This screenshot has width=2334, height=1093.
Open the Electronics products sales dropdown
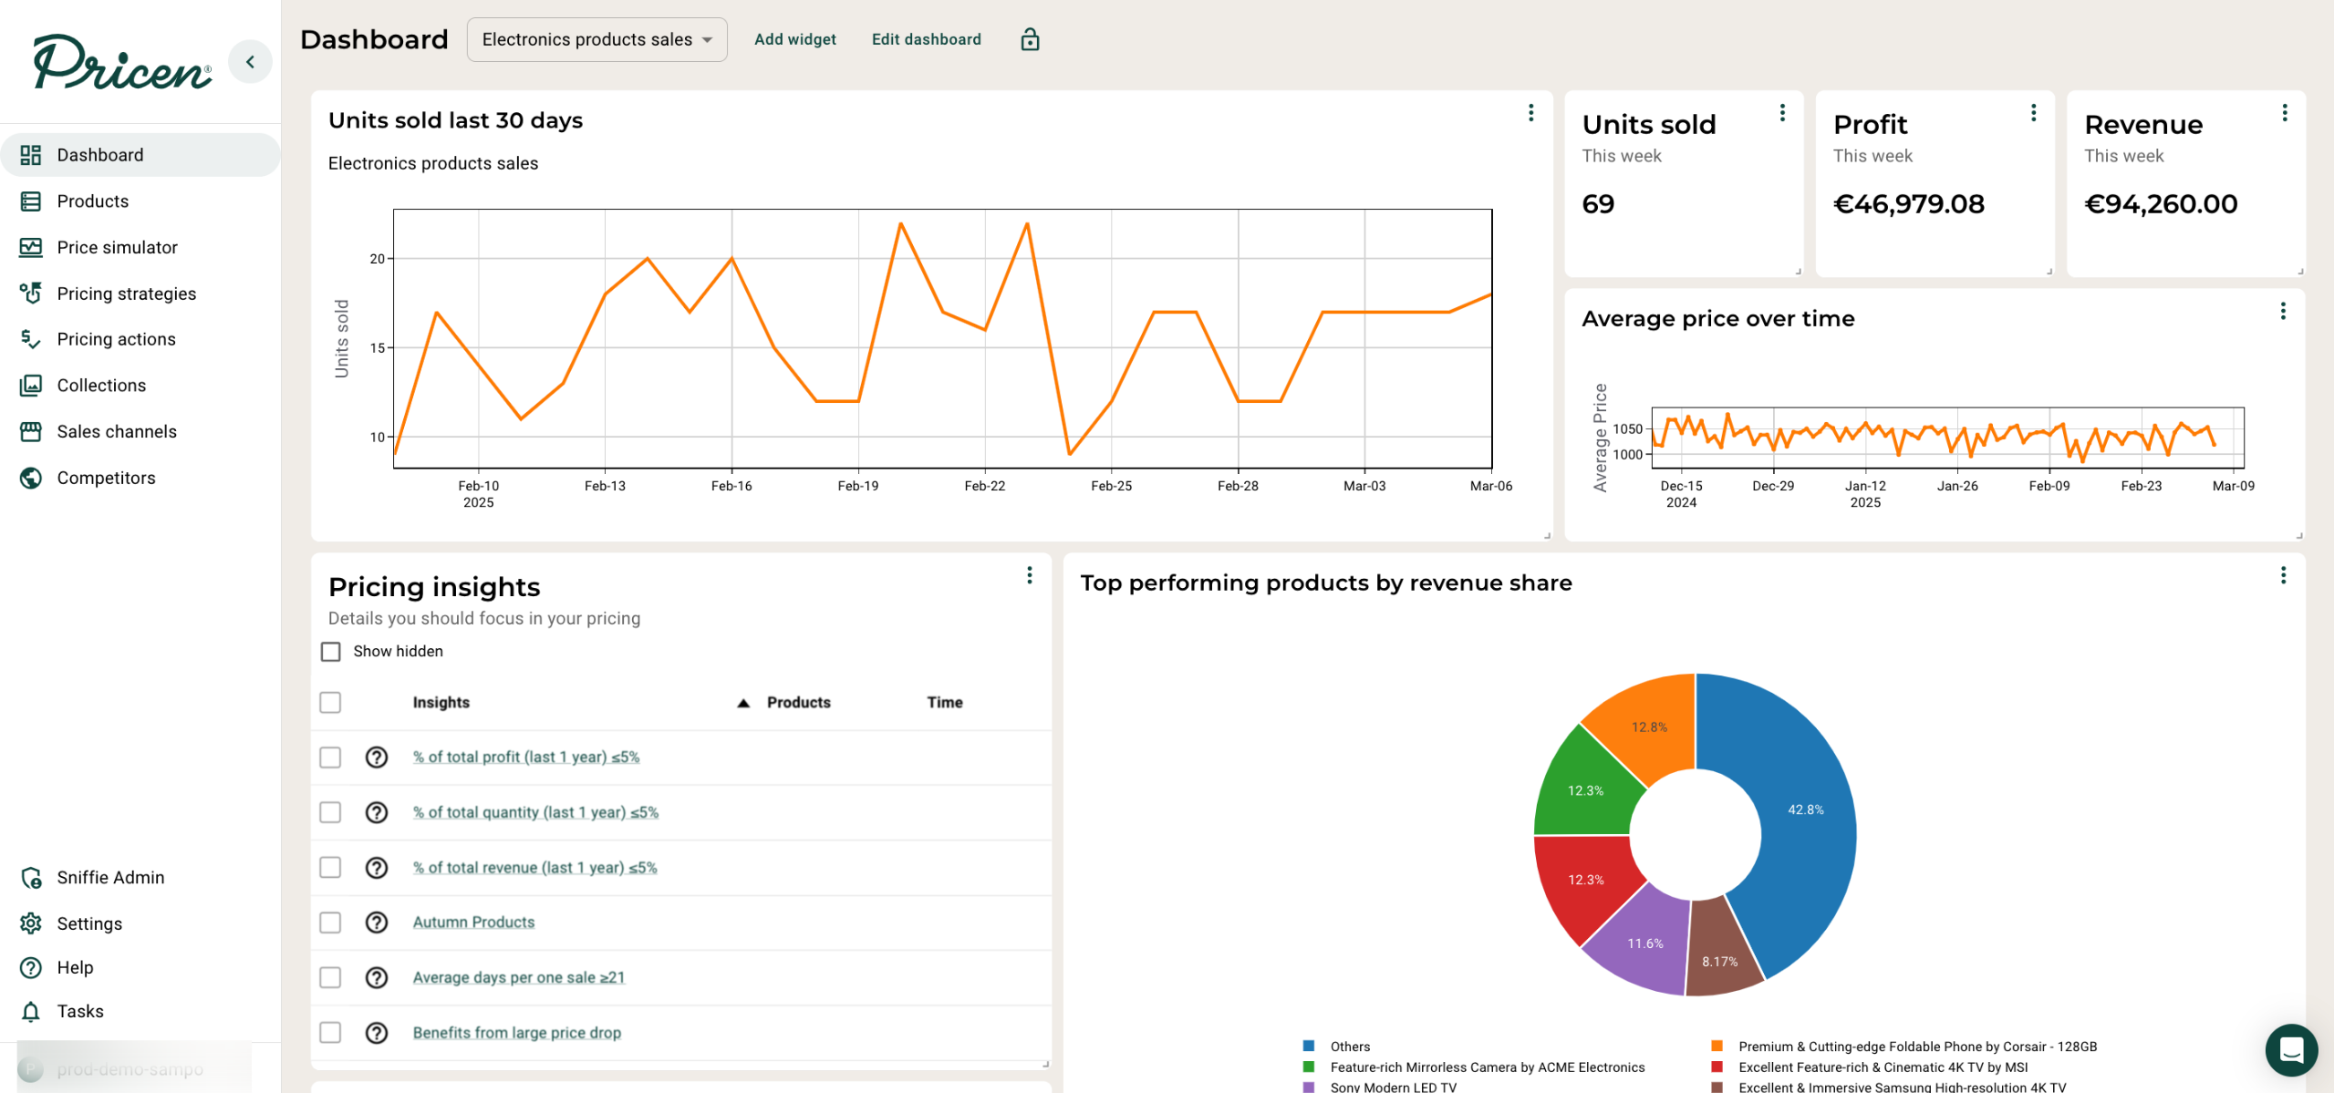(596, 39)
